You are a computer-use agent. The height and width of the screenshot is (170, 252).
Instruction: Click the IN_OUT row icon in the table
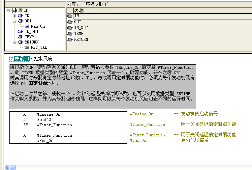coord(70,28)
